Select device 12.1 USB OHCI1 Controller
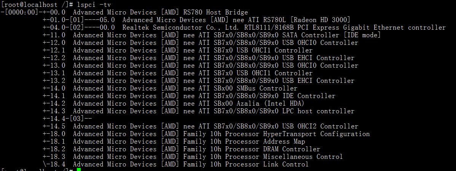Screen dimensions: 456x171 (192, 50)
